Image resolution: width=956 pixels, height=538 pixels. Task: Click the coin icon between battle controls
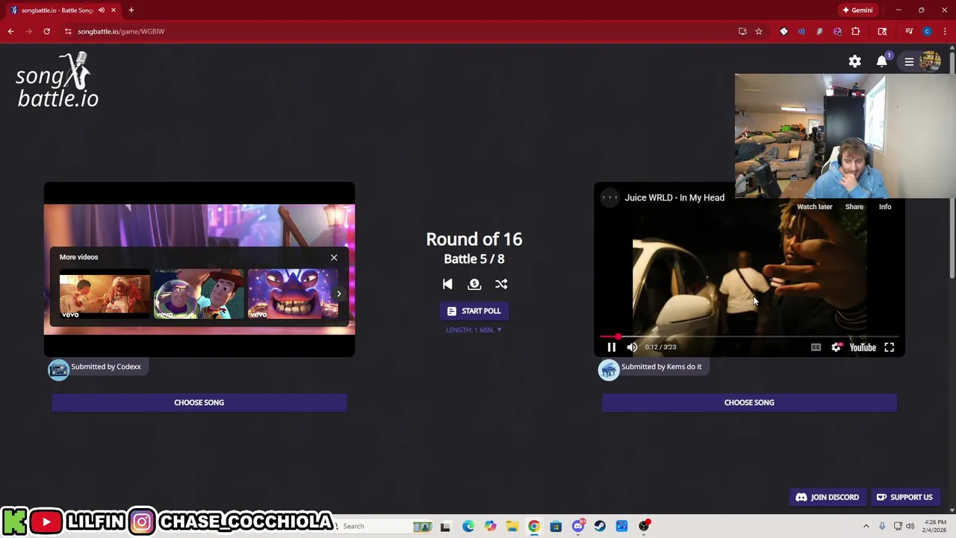(x=474, y=284)
